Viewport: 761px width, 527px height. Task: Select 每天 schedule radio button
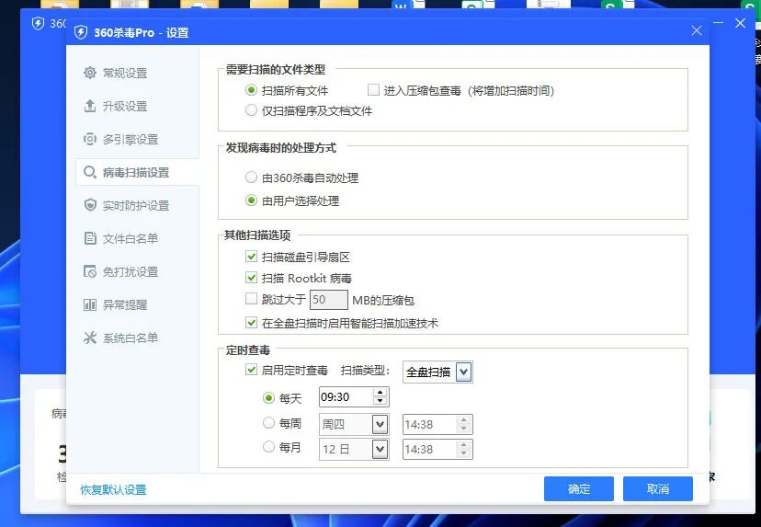(x=268, y=398)
